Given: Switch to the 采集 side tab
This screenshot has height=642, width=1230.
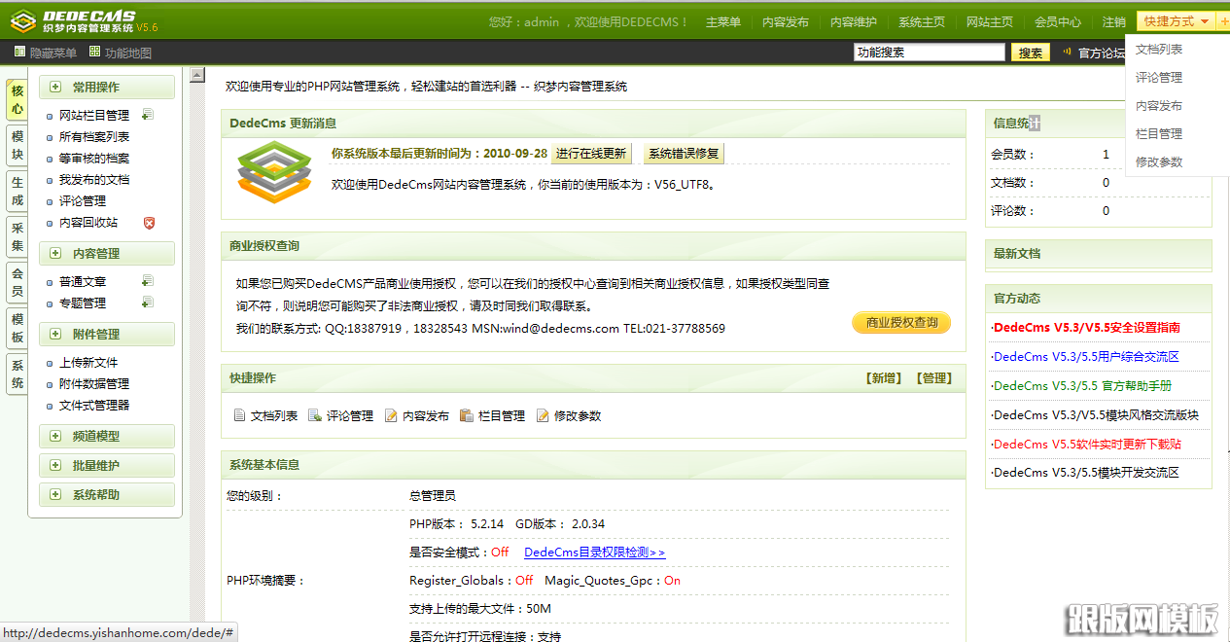Looking at the screenshot, I should [x=18, y=237].
